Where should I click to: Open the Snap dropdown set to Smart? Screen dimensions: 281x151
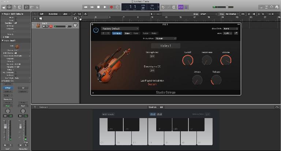click(208, 14)
